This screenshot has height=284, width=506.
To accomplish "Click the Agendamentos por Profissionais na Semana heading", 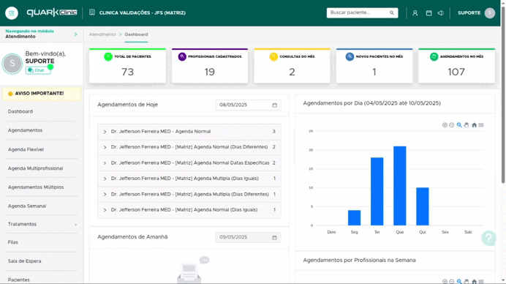I will tap(359, 260).
